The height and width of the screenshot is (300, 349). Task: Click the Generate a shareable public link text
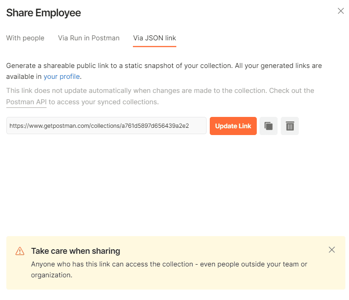pyautogui.click(x=164, y=71)
